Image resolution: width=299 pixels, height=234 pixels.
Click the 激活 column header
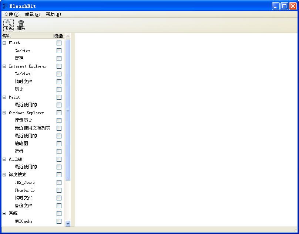[x=58, y=36]
